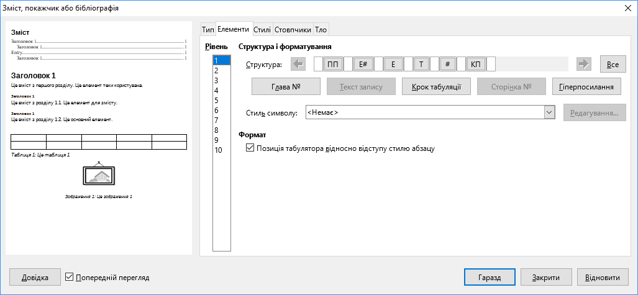Click the empty field after the КП token

pyautogui.click(x=491, y=65)
